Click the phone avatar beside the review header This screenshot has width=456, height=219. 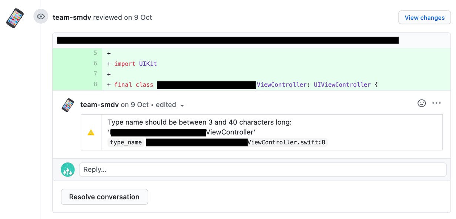tap(15, 18)
